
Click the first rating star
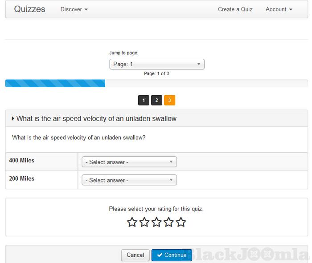tap(132, 222)
